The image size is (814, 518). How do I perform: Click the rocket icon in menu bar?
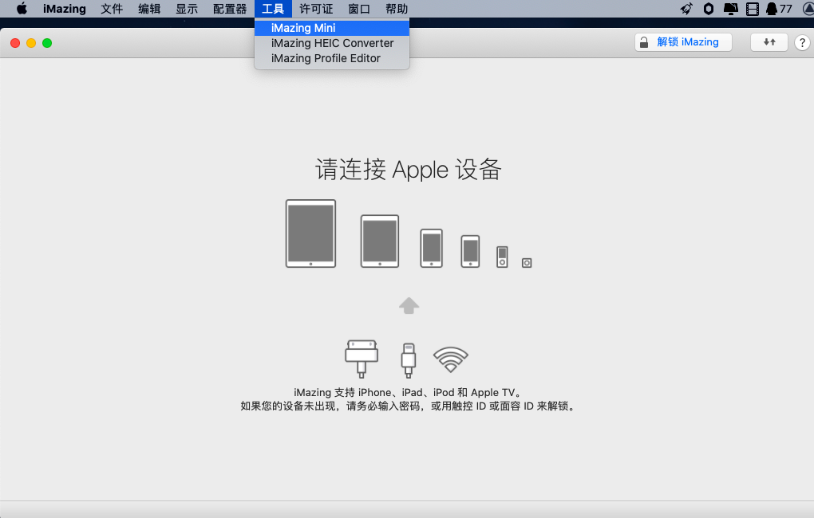click(686, 9)
